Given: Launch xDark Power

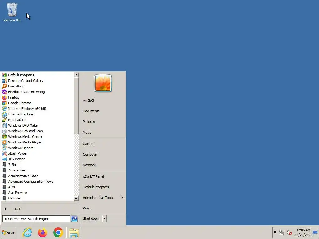Looking at the screenshot, I should pyautogui.click(x=17, y=153).
